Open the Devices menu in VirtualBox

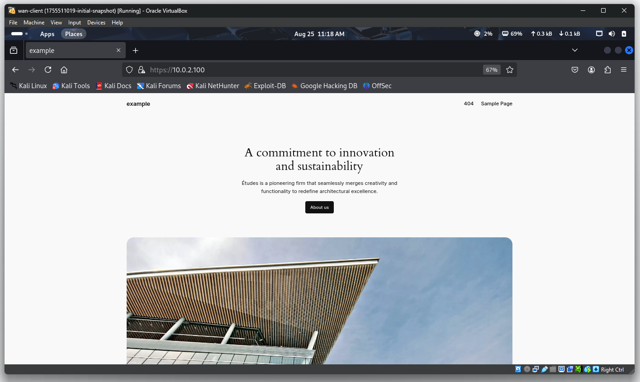(96, 23)
